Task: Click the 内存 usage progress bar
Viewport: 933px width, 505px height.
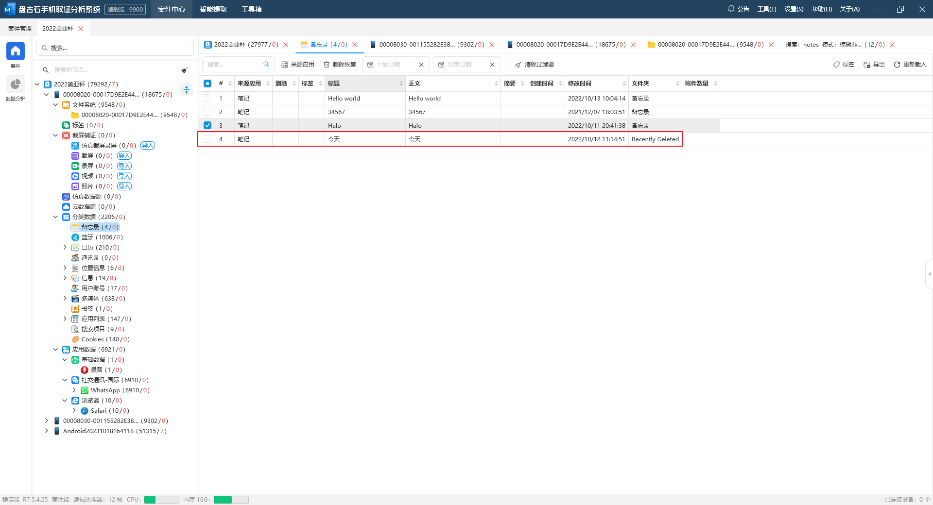Action: (231, 500)
